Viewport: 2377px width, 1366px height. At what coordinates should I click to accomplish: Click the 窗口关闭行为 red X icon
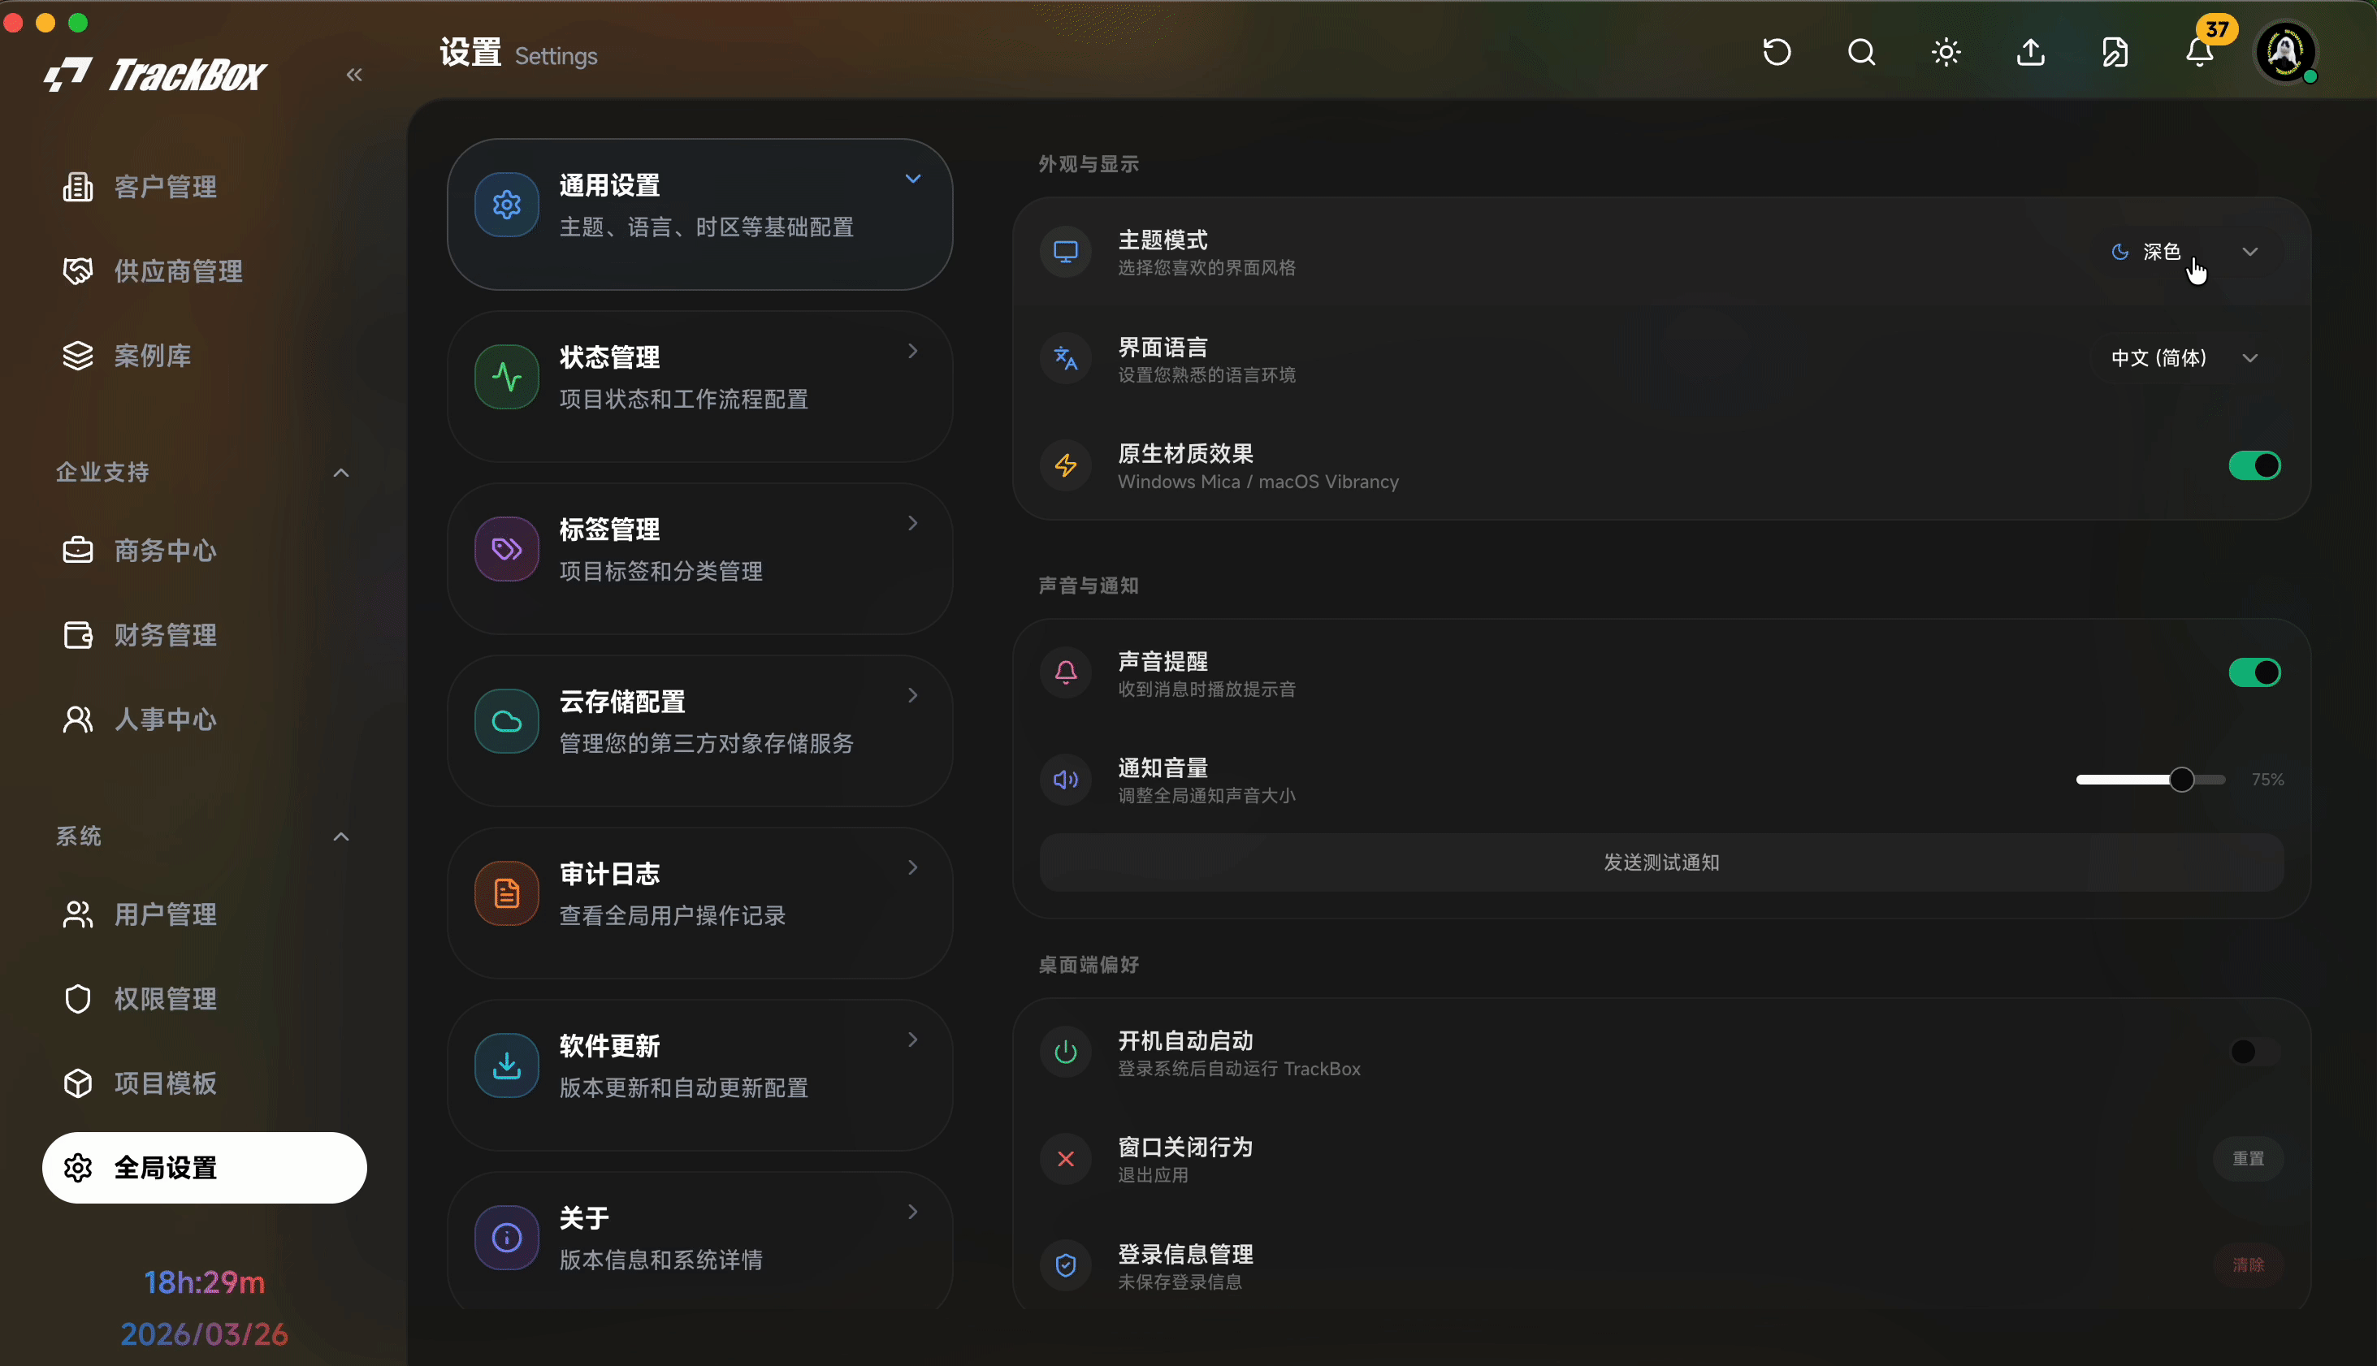(1065, 1159)
